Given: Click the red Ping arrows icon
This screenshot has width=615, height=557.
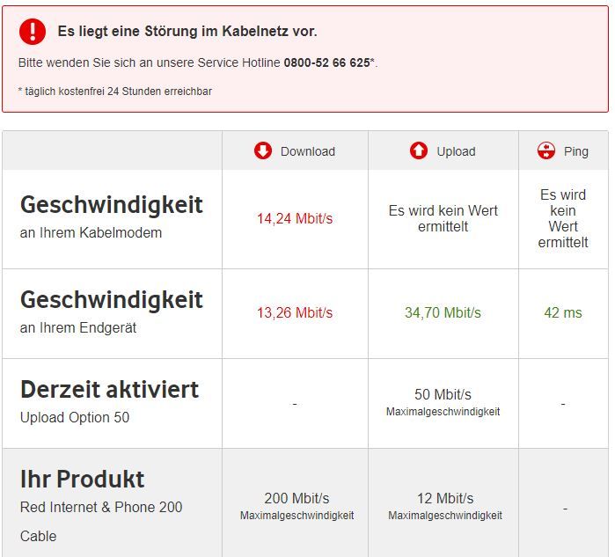Looking at the screenshot, I should click(546, 150).
